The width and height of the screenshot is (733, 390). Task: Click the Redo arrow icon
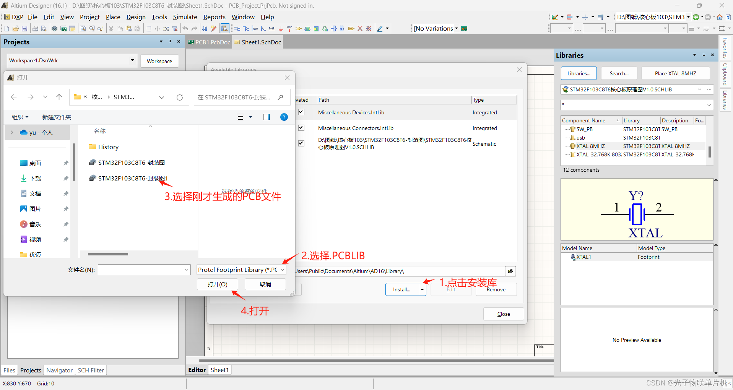pyautogui.click(x=194, y=29)
